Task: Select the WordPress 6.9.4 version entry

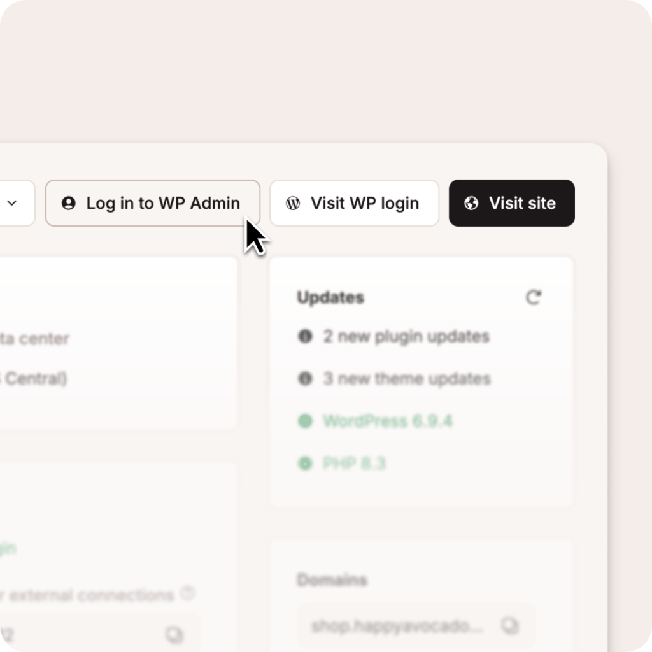Action: pyautogui.click(x=388, y=422)
